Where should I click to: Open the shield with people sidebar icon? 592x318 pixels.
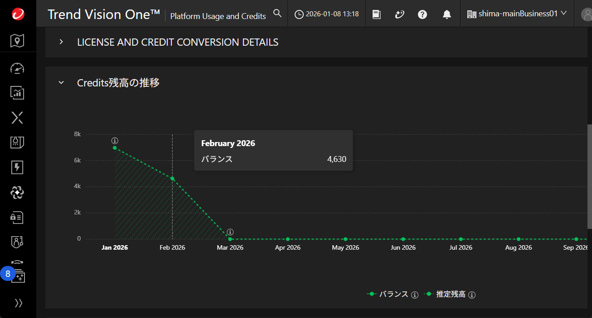pyautogui.click(x=17, y=242)
